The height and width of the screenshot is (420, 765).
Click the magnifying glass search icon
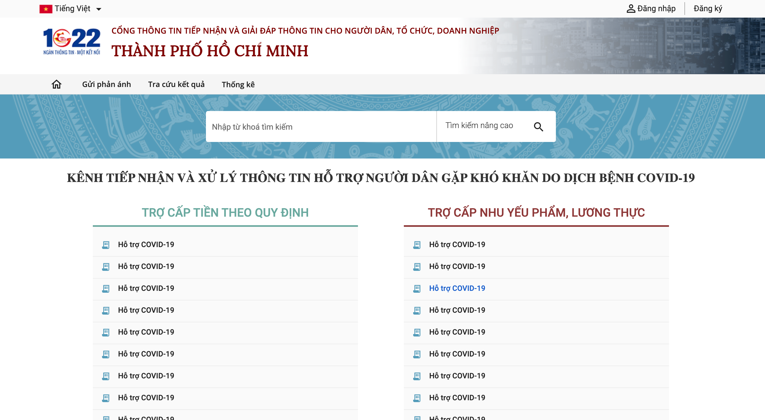[x=539, y=126]
